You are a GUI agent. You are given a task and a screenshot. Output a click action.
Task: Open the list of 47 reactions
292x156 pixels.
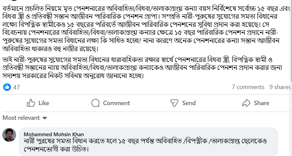point(16,87)
